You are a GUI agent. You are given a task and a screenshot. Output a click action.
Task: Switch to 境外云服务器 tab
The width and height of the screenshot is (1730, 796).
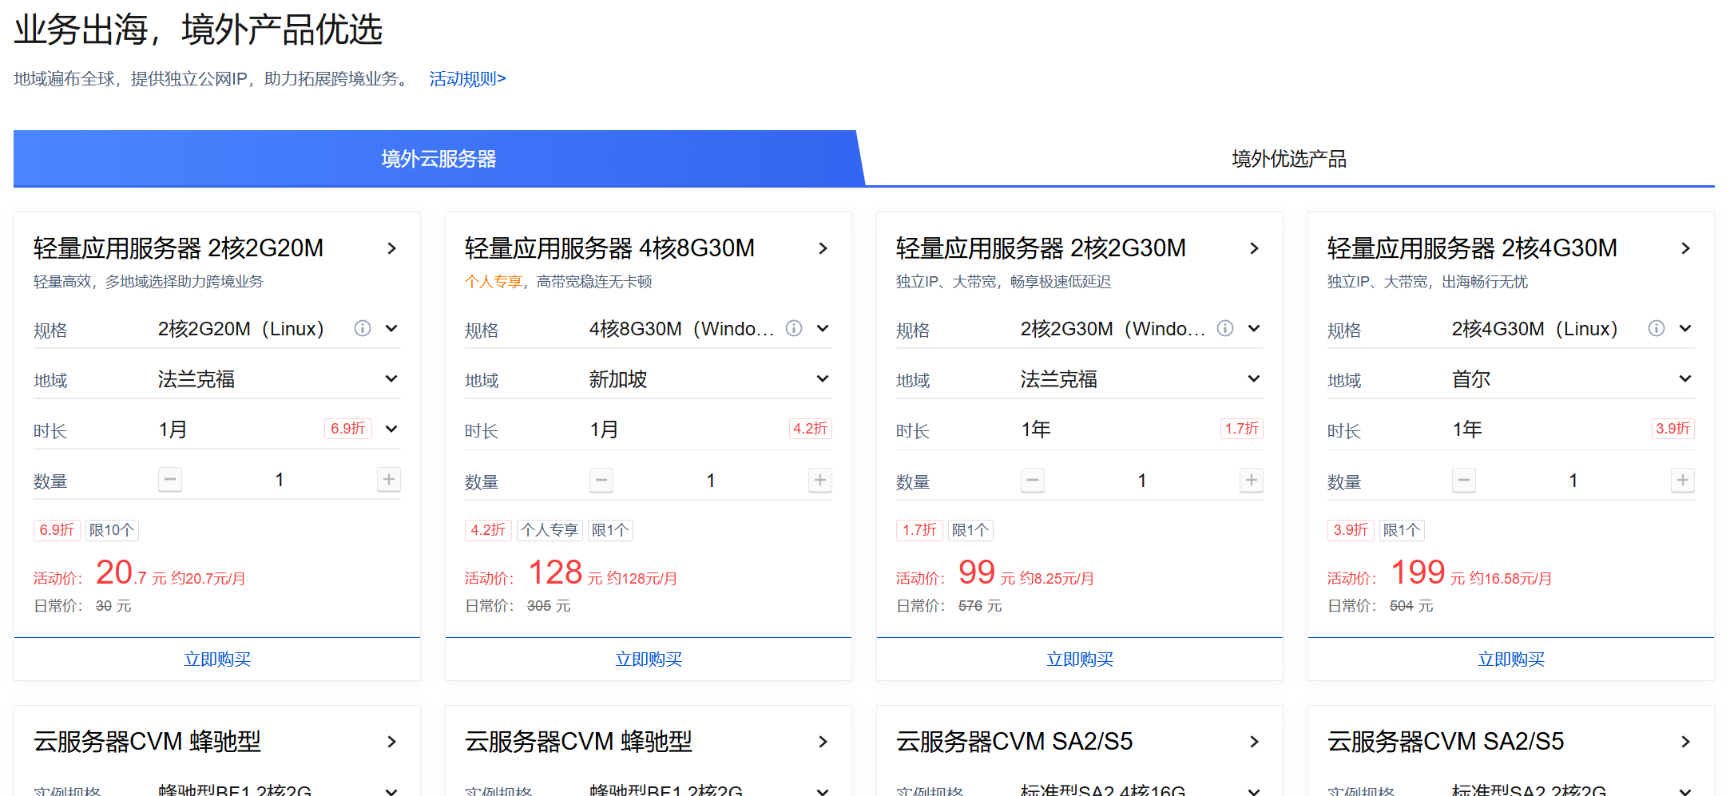(x=438, y=159)
